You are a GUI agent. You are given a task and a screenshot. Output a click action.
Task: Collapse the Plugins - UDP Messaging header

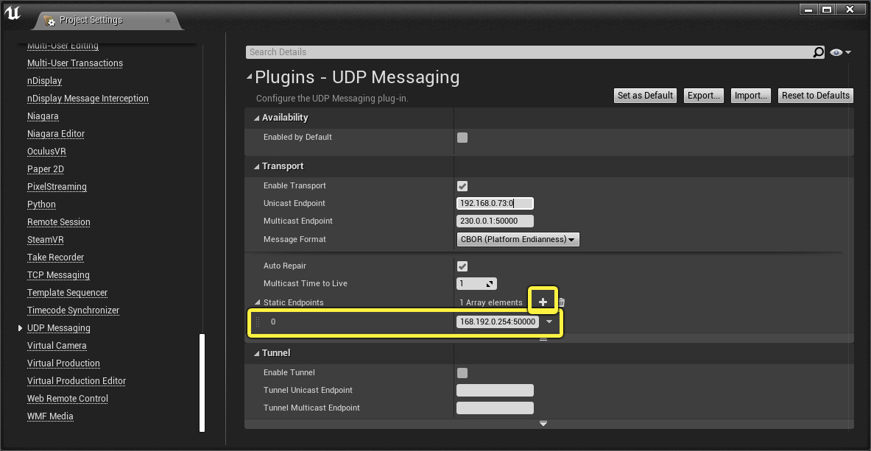[250, 77]
